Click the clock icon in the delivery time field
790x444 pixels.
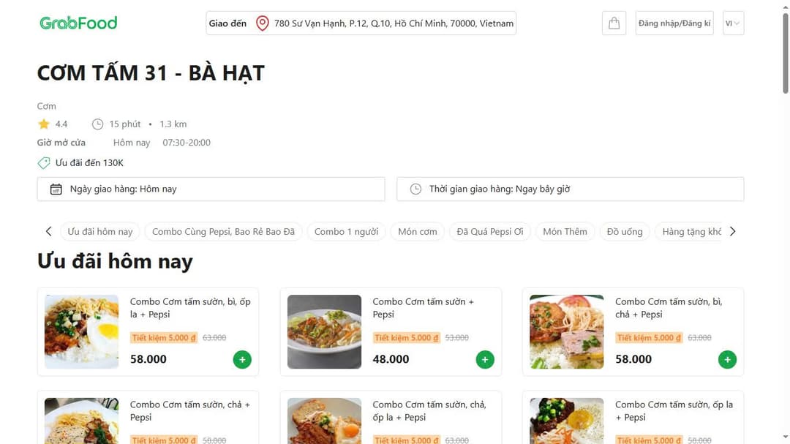point(413,189)
